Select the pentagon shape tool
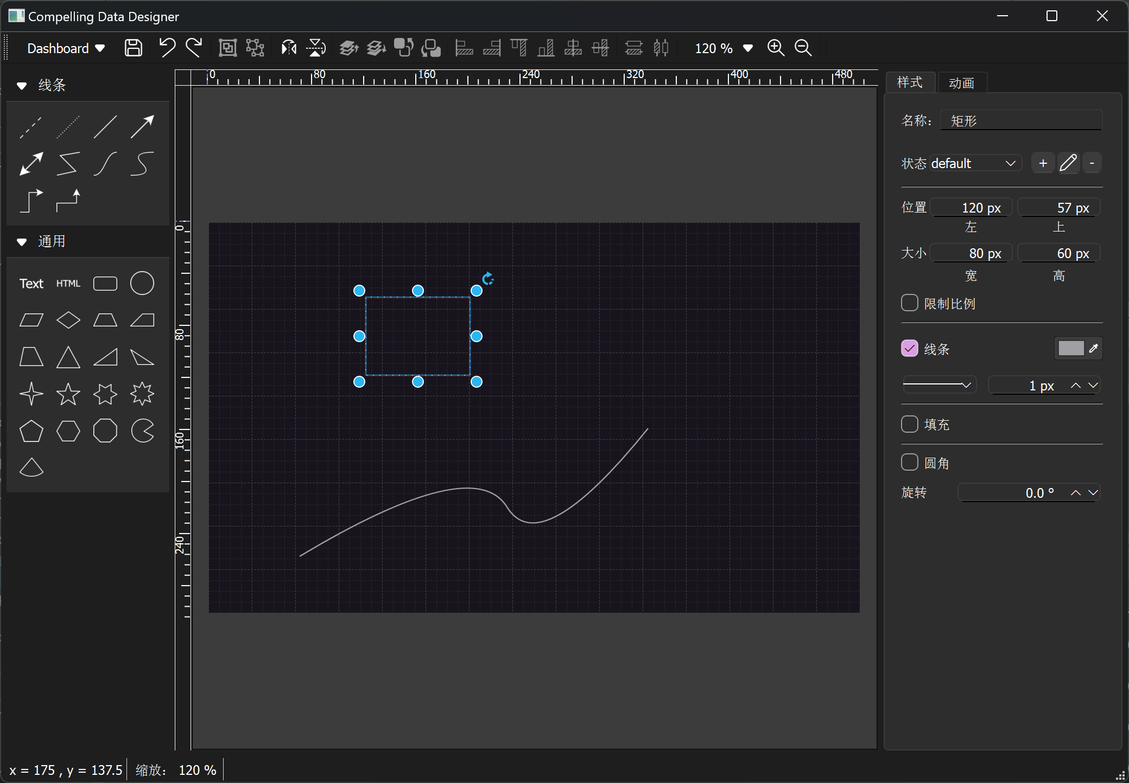The height and width of the screenshot is (783, 1129). point(31,431)
